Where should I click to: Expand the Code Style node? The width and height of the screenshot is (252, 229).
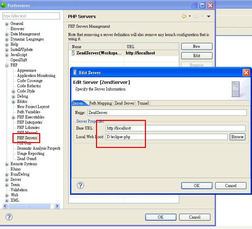click(x=14, y=91)
